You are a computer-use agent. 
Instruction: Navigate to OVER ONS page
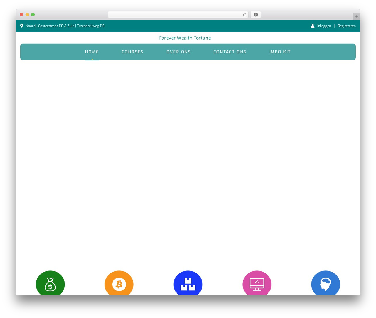179,52
